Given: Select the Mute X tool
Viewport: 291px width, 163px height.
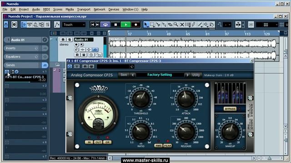Looking at the screenshot, I should [182, 24].
